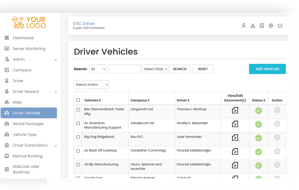Tick the select-all checkbox in table header
Viewport: 299px width, 190px height.
78,100
